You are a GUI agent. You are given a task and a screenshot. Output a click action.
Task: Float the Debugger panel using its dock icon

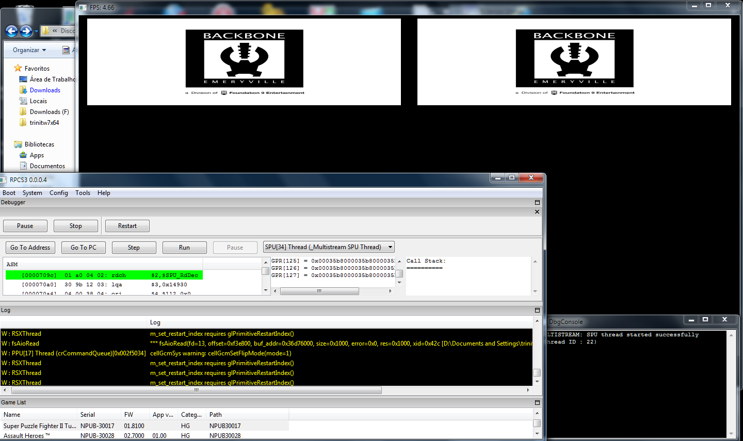tap(537, 203)
